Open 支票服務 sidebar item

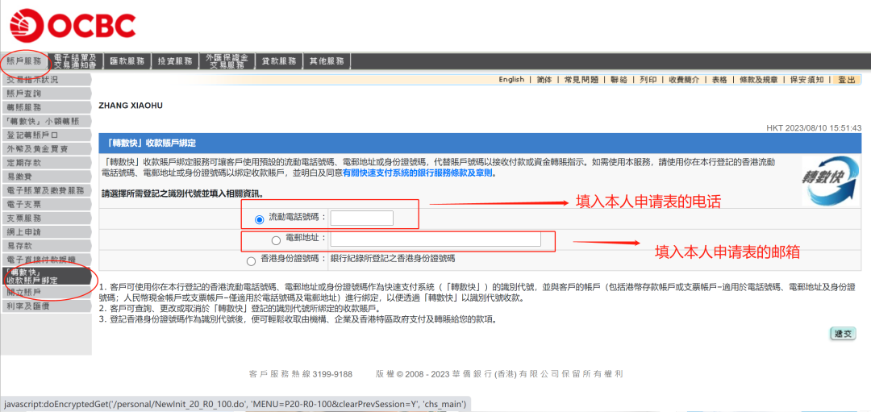tap(46, 218)
